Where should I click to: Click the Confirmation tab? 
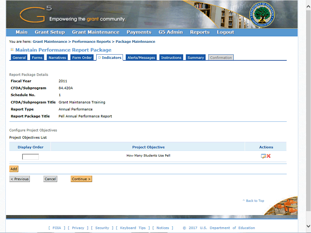221,57
